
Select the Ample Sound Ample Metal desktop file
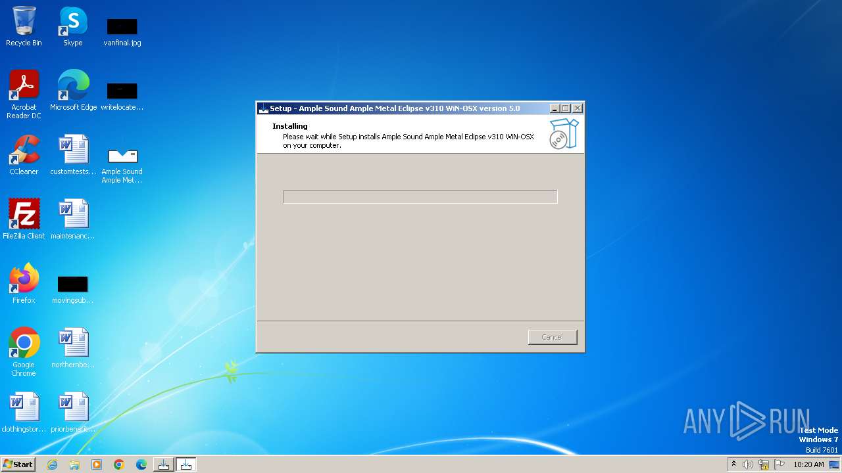tap(122, 164)
